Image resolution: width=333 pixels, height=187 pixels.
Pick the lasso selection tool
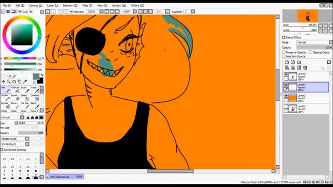tap(9, 76)
